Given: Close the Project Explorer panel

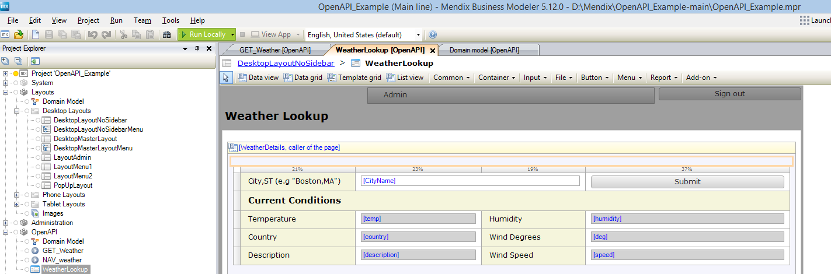Looking at the screenshot, I should 209,48.
